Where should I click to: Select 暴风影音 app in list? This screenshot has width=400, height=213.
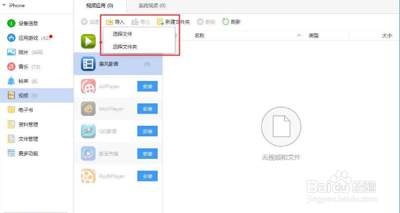pos(118,64)
